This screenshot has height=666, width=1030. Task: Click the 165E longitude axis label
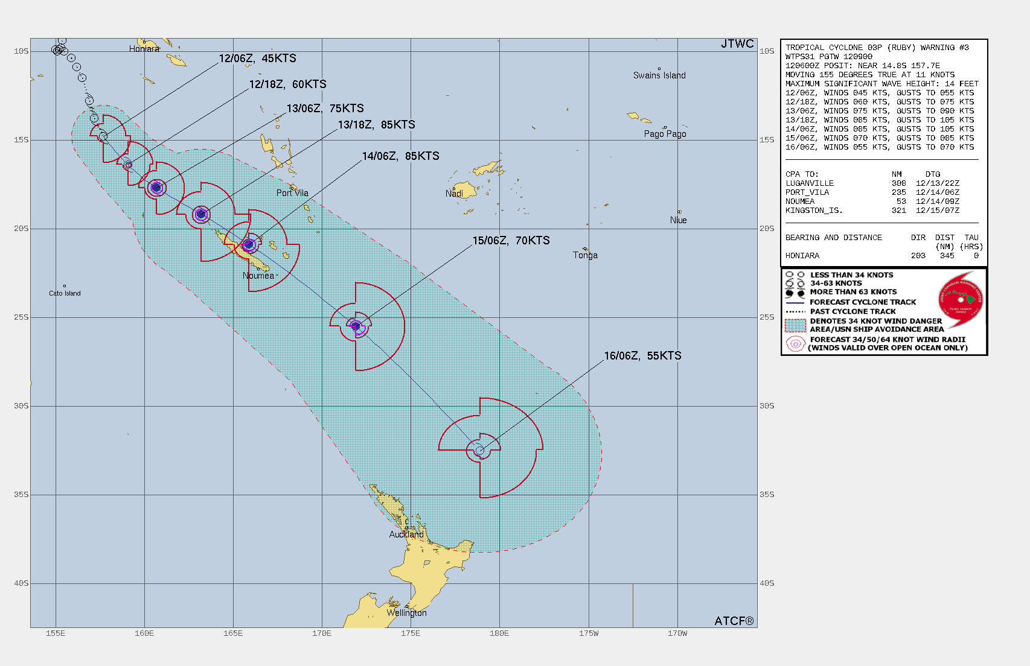click(x=233, y=633)
